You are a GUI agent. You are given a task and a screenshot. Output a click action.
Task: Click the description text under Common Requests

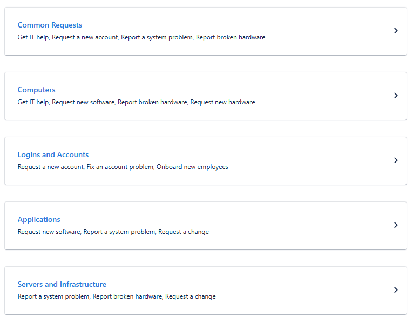pyautogui.click(x=141, y=37)
